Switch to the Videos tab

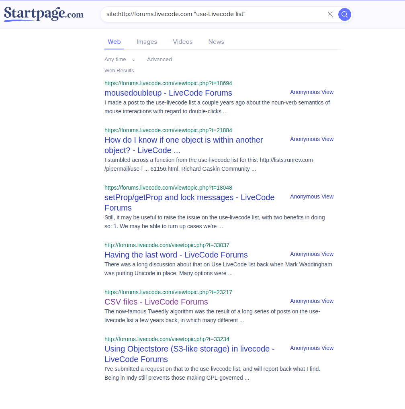point(182,42)
